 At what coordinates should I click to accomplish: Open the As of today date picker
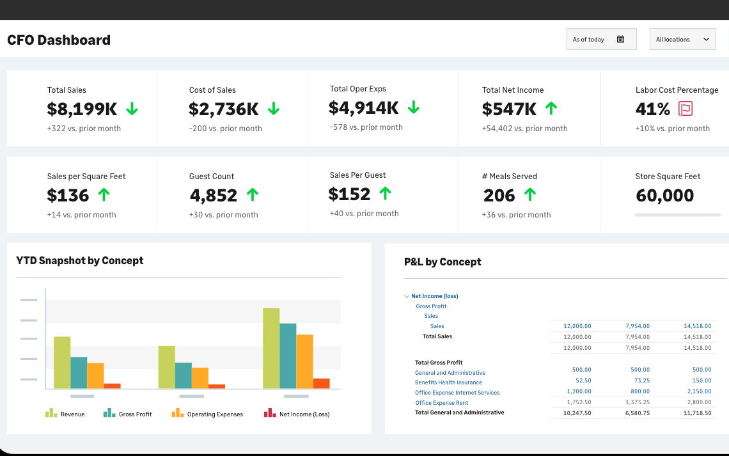600,40
